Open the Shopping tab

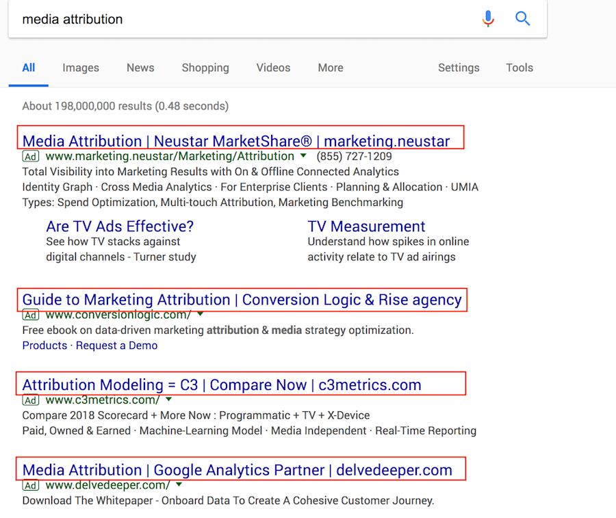coord(205,68)
